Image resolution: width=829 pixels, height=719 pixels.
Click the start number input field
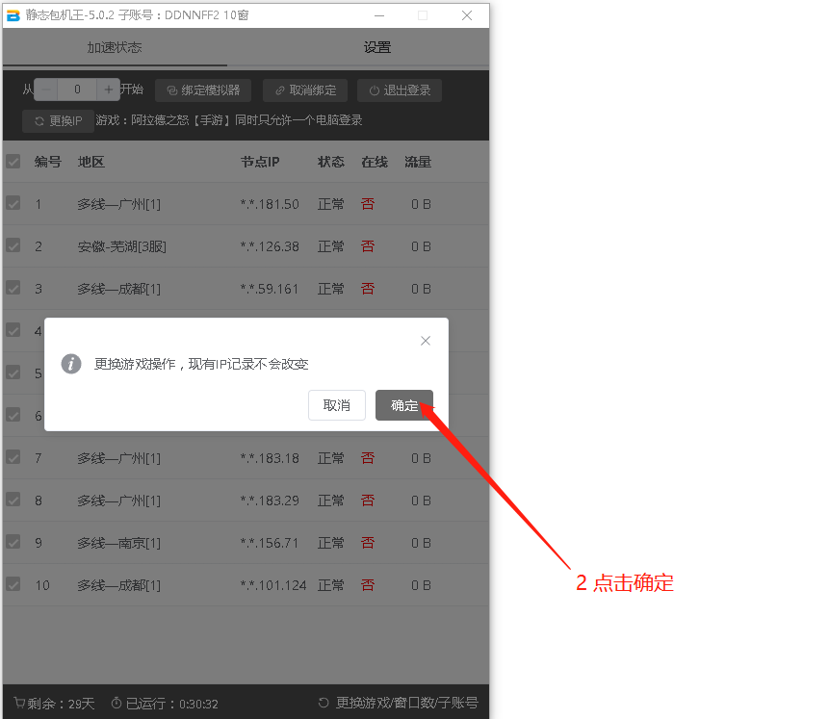pos(77,90)
